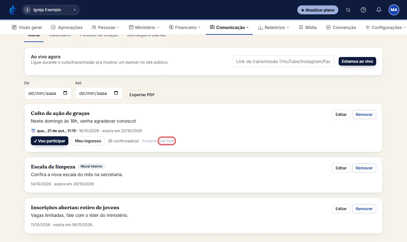The height and width of the screenshot is (242, 407).
Task: Open the Bíblia section
Action: [308, 27]
